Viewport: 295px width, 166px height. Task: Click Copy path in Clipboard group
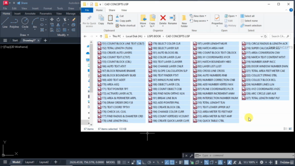[x=124, y=21]
